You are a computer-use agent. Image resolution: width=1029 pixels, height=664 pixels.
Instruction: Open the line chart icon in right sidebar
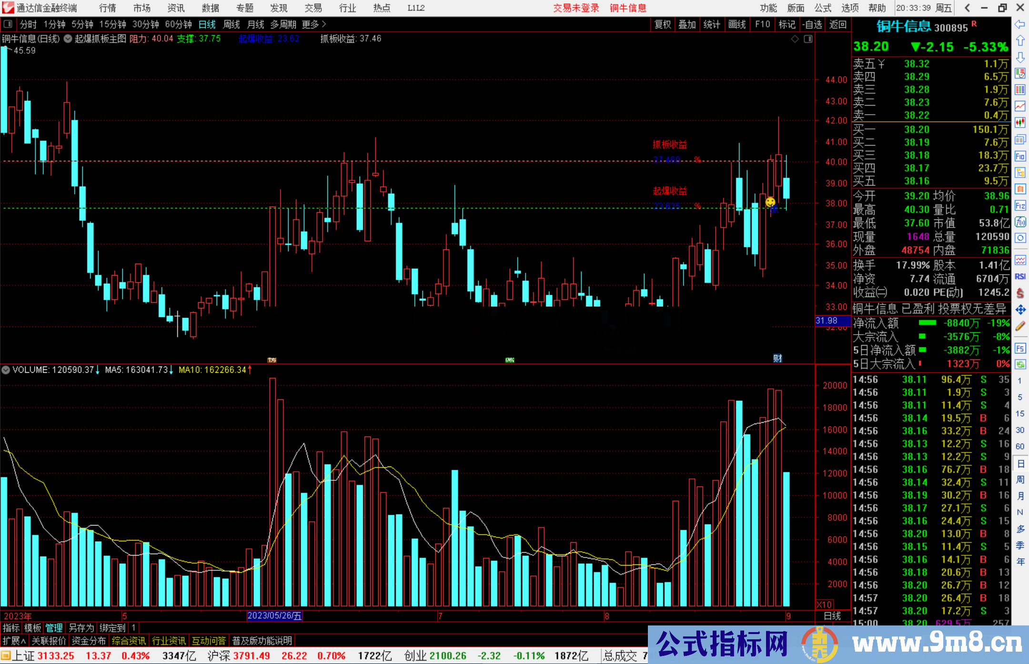coord(1020,106)
